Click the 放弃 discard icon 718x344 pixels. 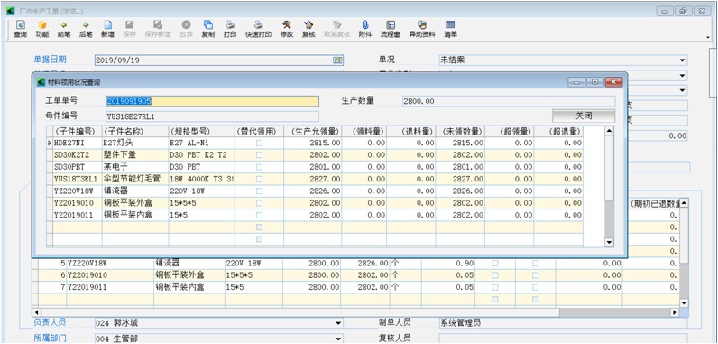(x=186, y=29)
